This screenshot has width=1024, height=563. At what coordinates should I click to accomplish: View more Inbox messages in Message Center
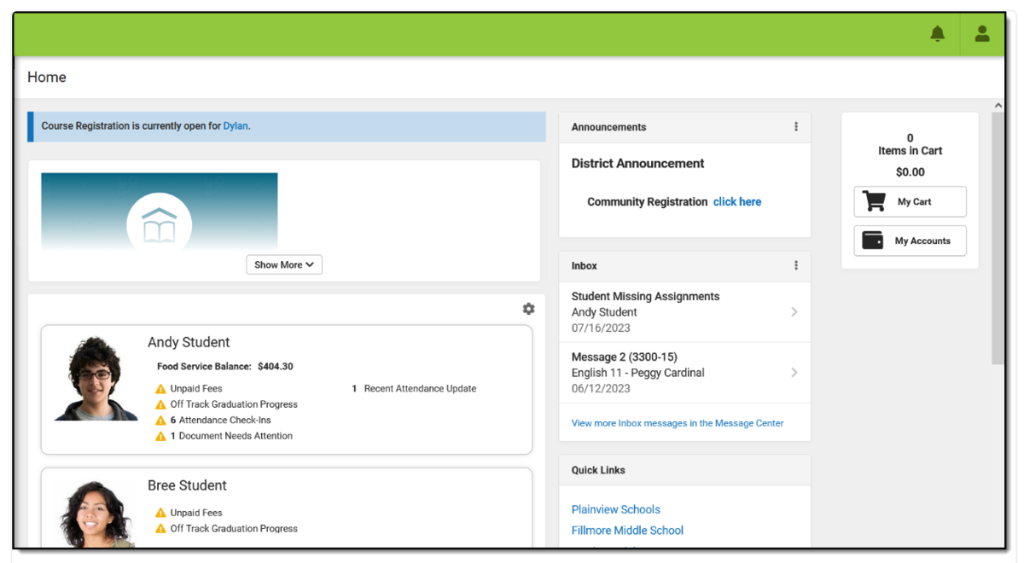678,423
